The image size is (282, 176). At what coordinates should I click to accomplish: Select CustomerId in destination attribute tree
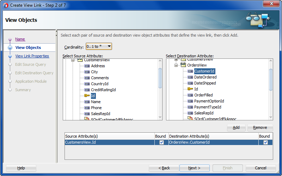point(204,71)
